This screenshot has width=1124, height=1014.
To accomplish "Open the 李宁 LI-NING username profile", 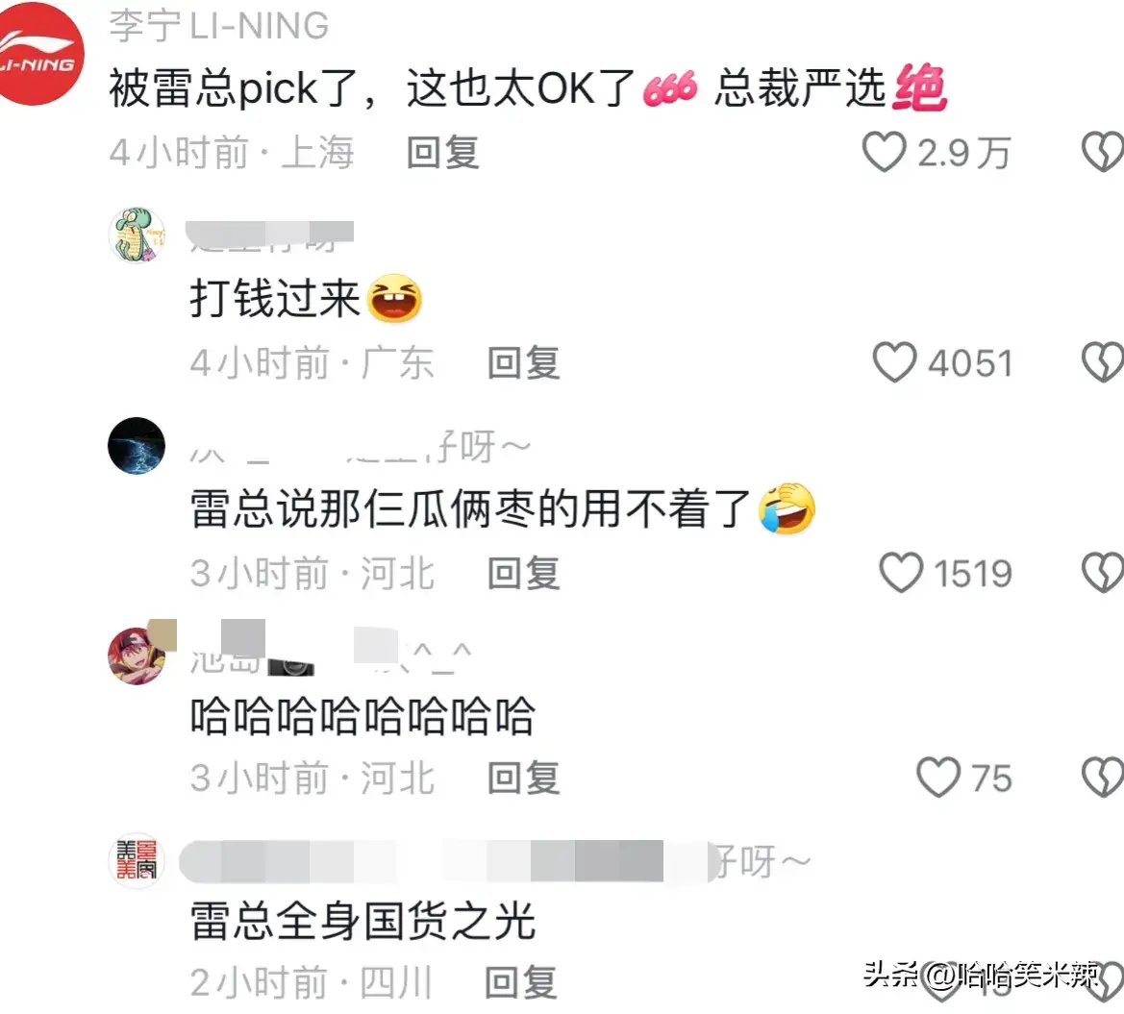I will pyautogui.click(x=218, y=26).
